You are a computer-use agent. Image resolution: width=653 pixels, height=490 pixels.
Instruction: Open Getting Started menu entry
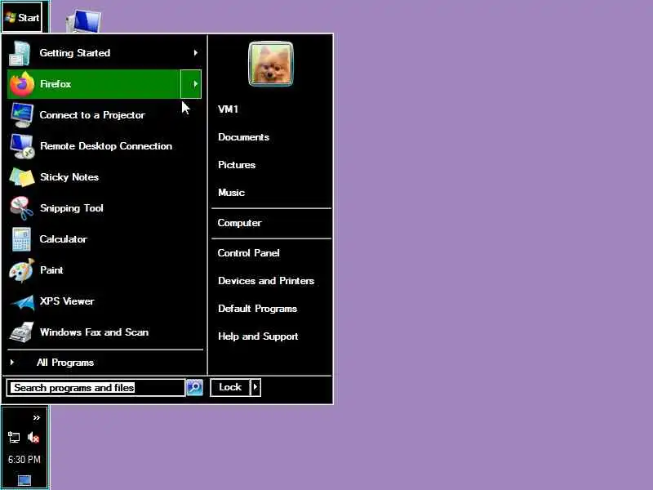click(104, 53)
